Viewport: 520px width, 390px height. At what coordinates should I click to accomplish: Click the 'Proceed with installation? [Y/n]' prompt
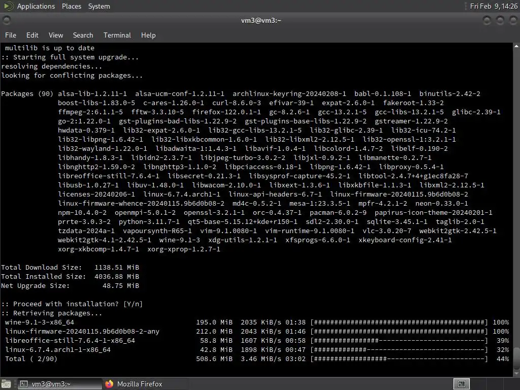72,304
